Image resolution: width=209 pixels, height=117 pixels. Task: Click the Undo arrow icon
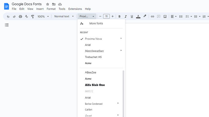[x=8, y=17]
